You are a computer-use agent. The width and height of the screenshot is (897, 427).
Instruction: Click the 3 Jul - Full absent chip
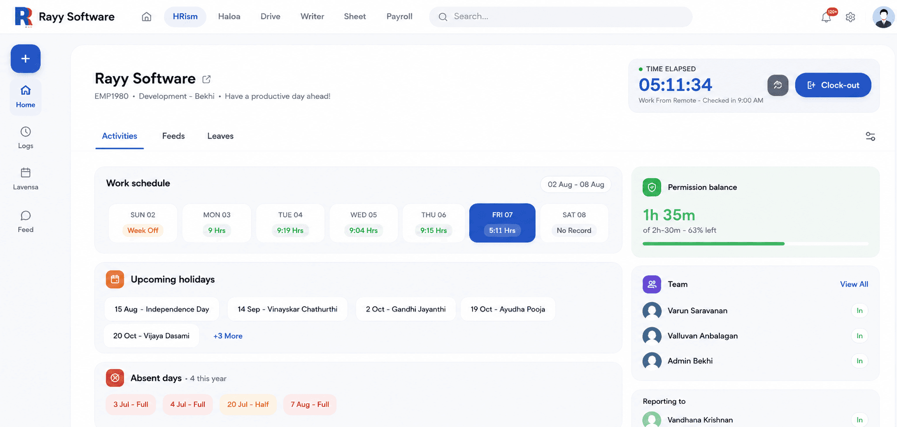tap(131, 405)
